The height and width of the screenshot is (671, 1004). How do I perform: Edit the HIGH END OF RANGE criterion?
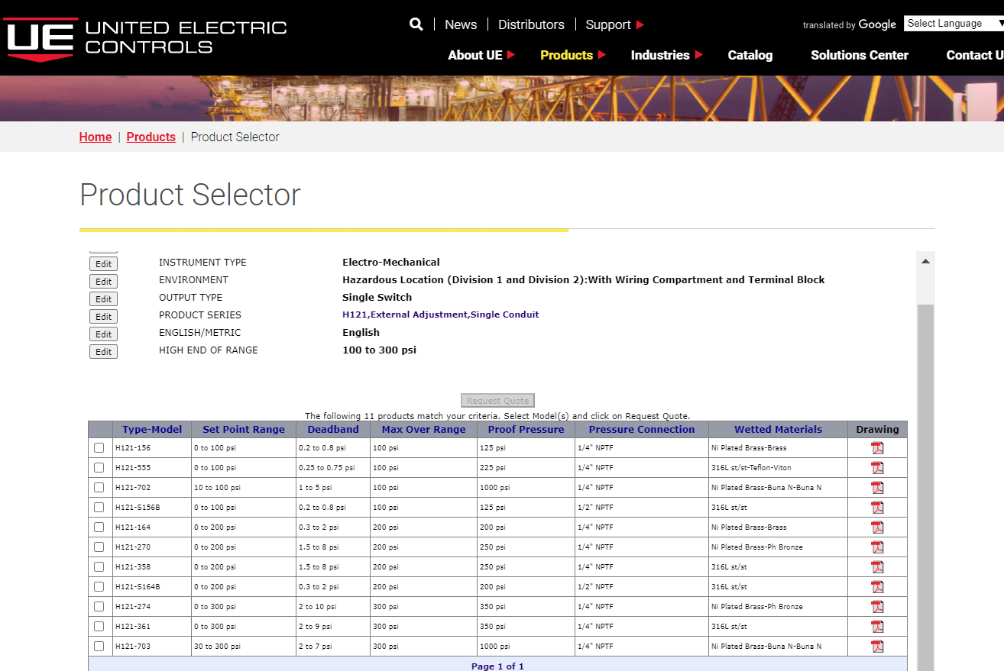coord(103,351)
